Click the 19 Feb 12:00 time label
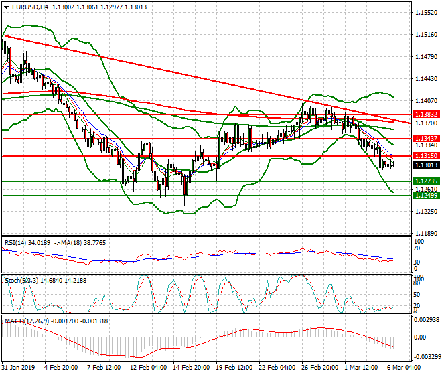Image resolution: width=442 pixels, height=375 pixels. tap(234, 368)
